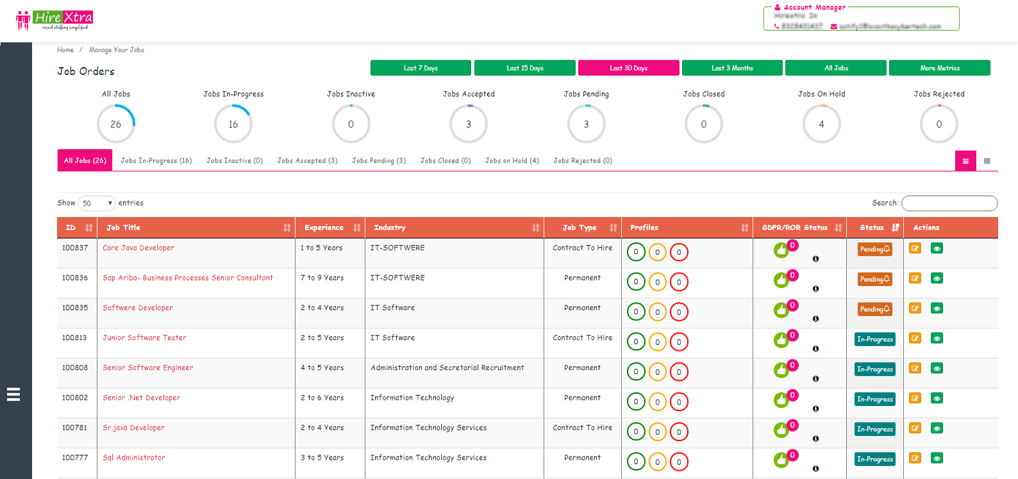
Task: Sort table by Status column
Action: coord(875,227)
